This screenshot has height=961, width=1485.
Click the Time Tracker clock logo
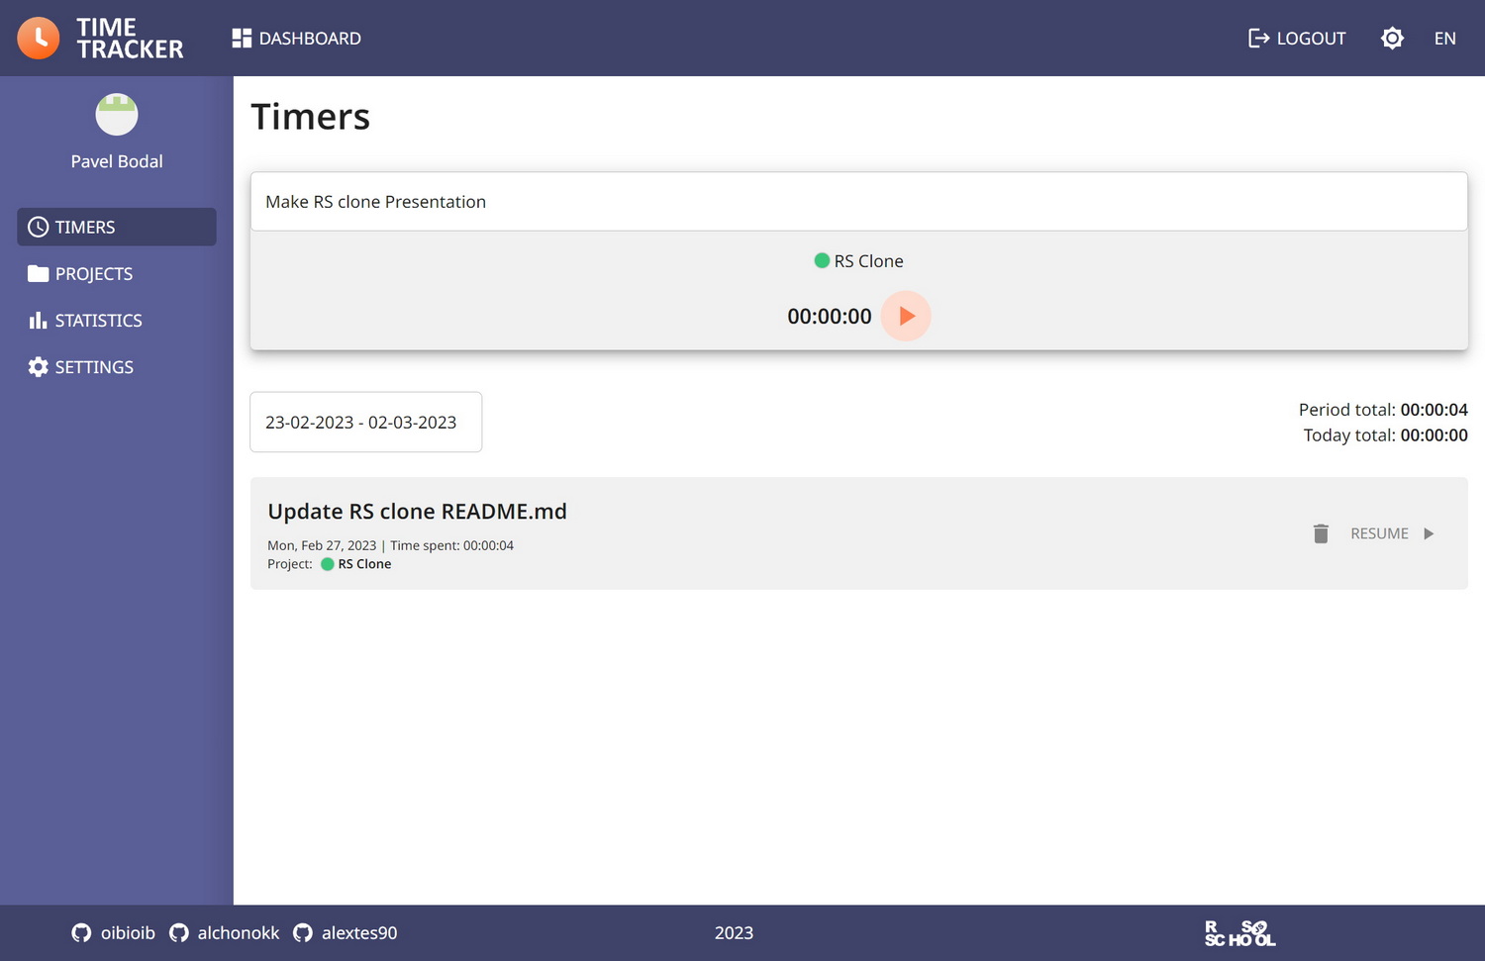(39, 39)
